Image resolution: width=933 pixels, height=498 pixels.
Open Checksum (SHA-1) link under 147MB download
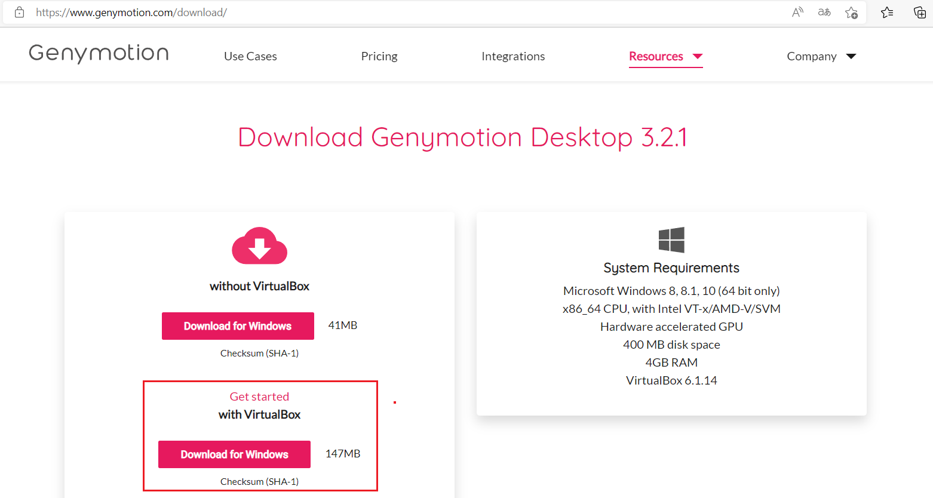(259, 482)
